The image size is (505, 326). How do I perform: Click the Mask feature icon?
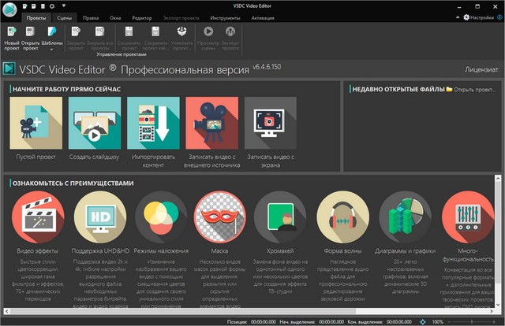(220, 217)
